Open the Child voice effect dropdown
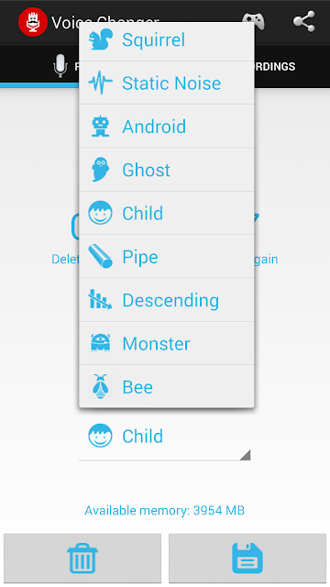330x587 pixels. [x=165, y=437]
